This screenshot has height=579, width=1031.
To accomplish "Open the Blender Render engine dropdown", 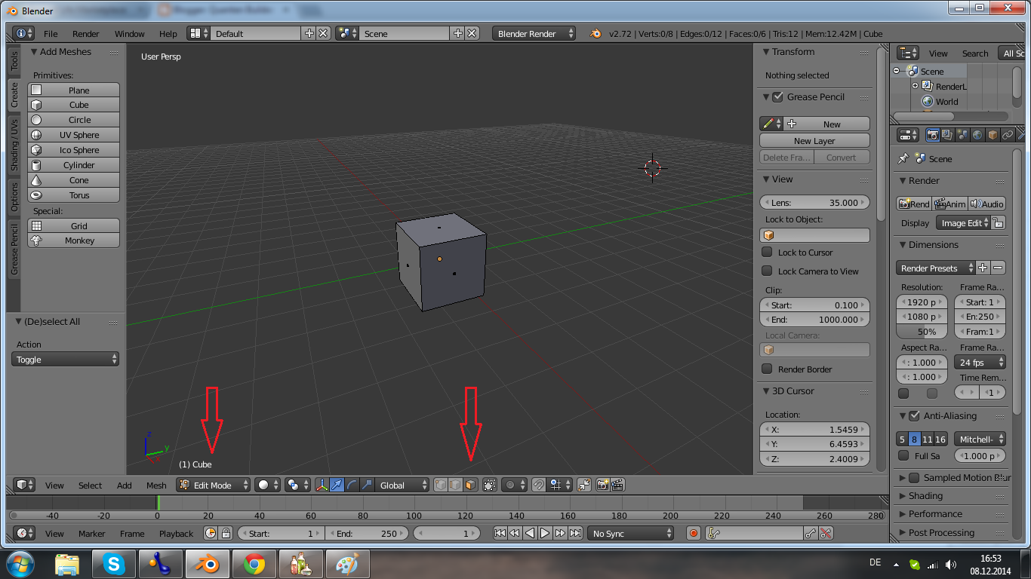I will (533, 33).
